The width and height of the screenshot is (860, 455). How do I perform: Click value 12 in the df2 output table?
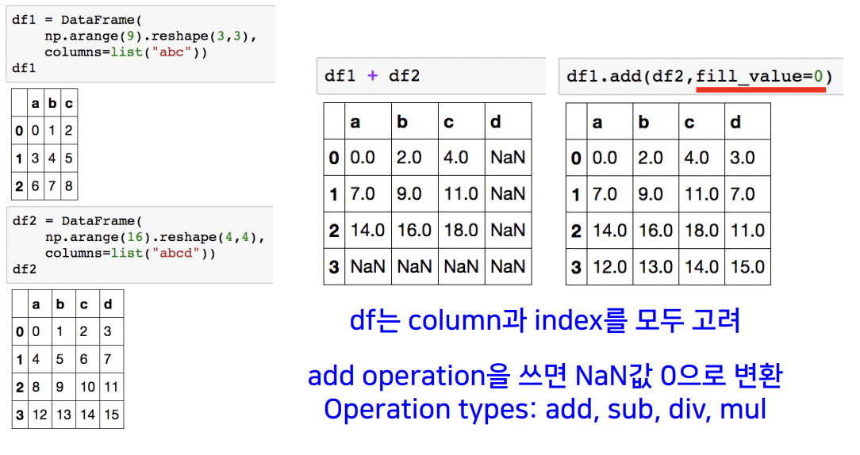(40, 415)
